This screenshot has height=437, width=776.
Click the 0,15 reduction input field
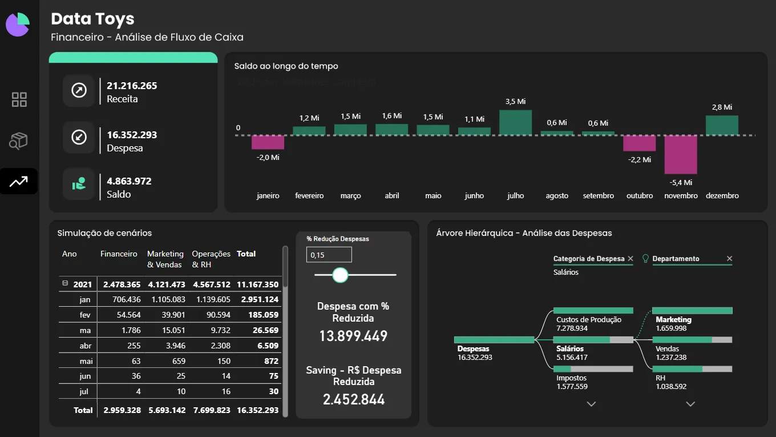coord(329,255)
